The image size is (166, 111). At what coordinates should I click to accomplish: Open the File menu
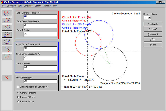click(3, 6)
